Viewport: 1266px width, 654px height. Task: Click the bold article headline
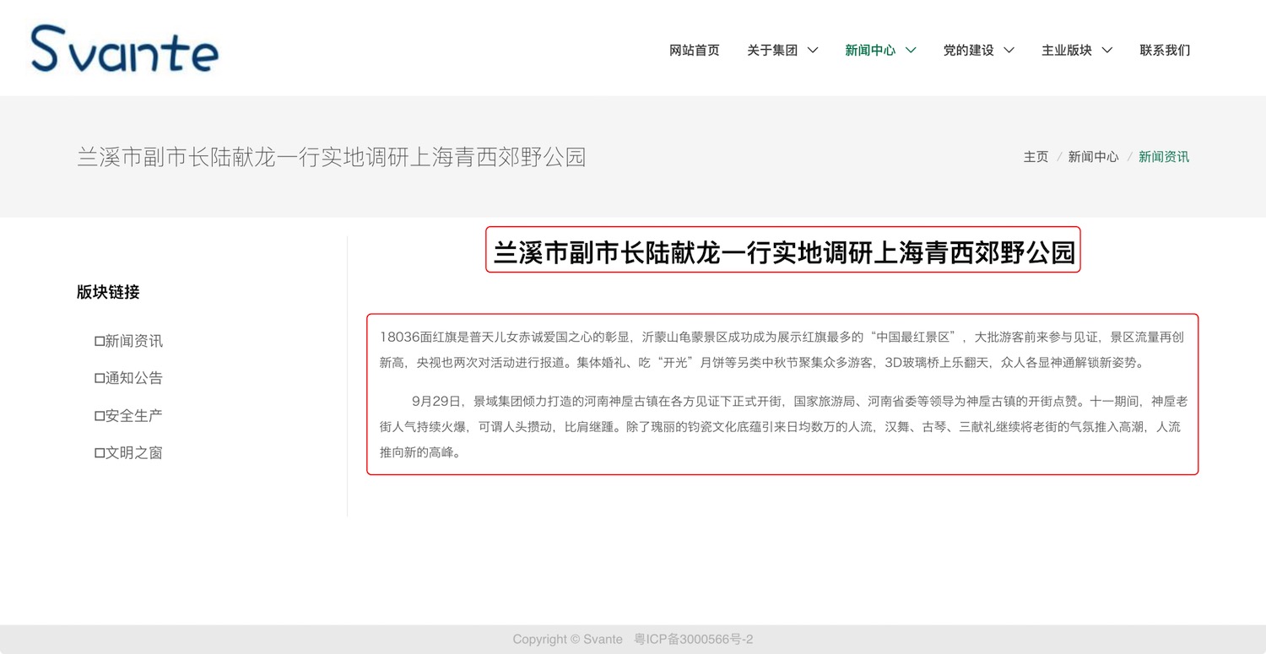click(x=783, y=252)
